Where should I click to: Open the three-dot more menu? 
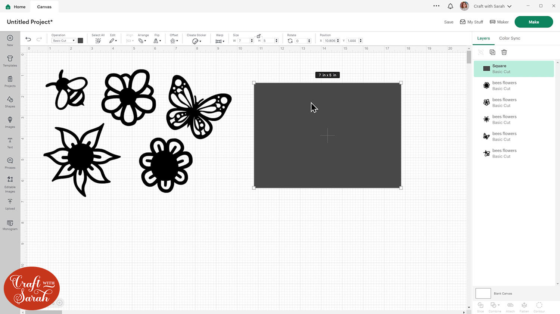pyautogui.click(x=436, y=6)
